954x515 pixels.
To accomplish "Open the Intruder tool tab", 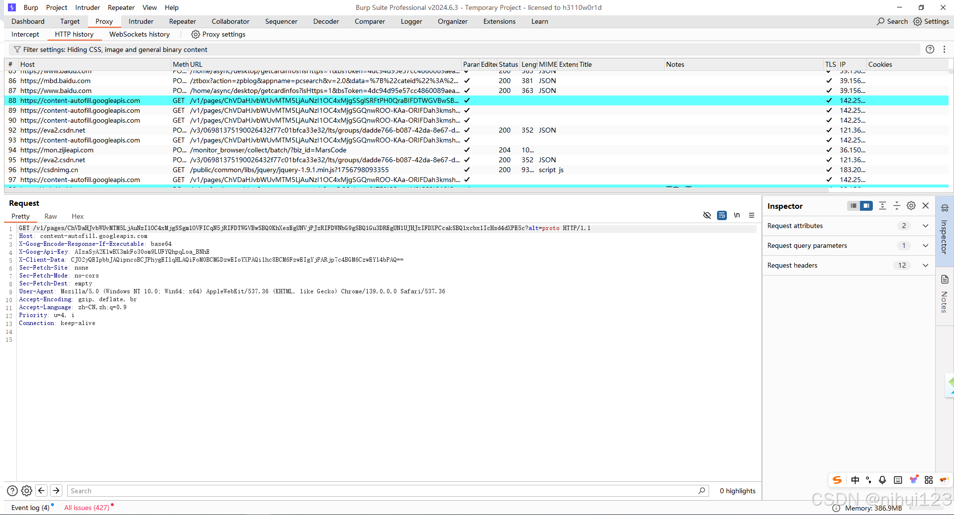I will click(141, 21).
